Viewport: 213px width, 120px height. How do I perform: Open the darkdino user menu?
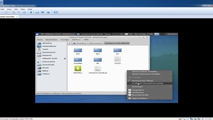point(172,34)
